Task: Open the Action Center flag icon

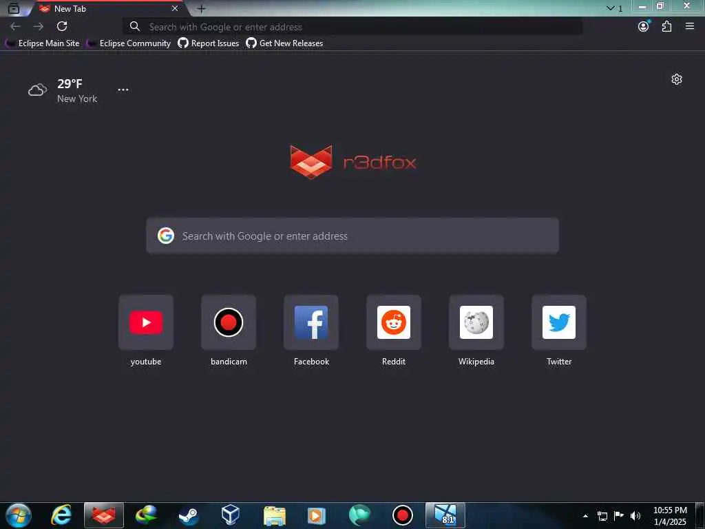Action: pyautogui.click(x=619, y=516)
